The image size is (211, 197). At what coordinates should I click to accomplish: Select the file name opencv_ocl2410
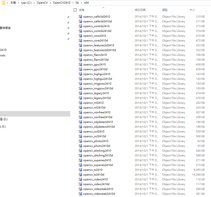(x=94, y=132)
